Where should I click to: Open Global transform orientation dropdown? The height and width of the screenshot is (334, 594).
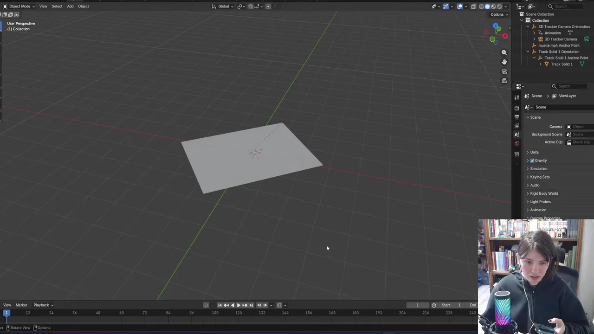click(222, 6)
